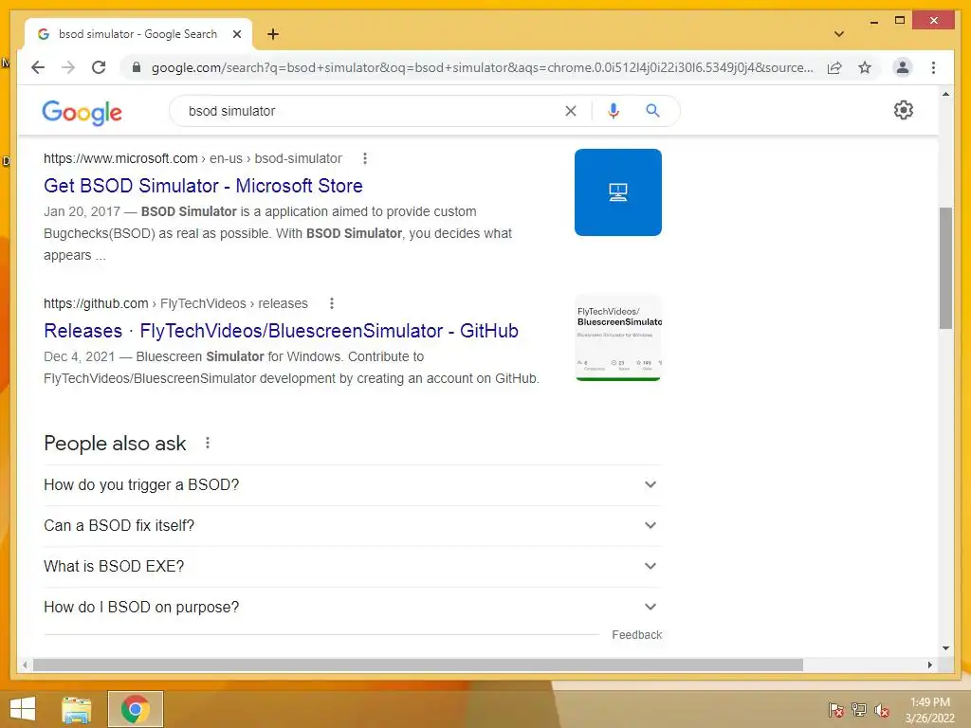The width and height of the screenshot is (971, 728).
Task: Open the Windows Start button
Action: 23,709
